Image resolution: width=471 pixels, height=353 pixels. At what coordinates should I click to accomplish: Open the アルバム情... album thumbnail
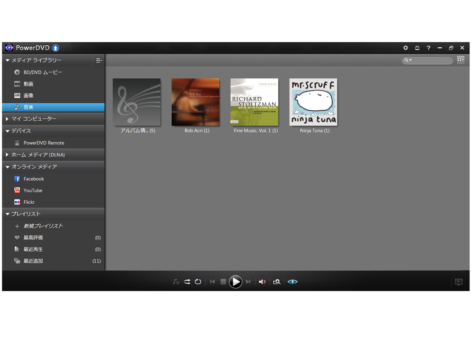(x=137, y=102)
